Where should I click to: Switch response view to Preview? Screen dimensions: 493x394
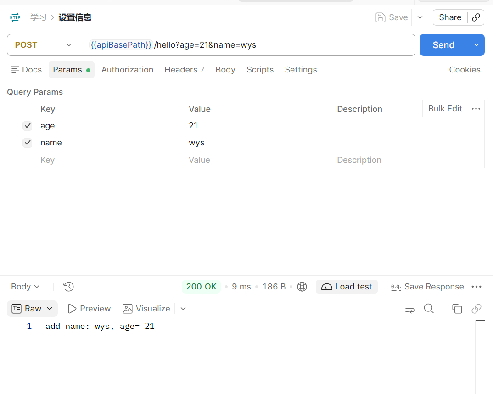tap(90, 309)
